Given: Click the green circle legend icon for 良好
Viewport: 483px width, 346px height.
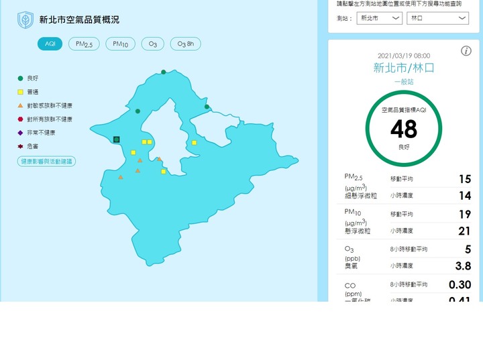Looking at the screenshot, I should 20,78.
